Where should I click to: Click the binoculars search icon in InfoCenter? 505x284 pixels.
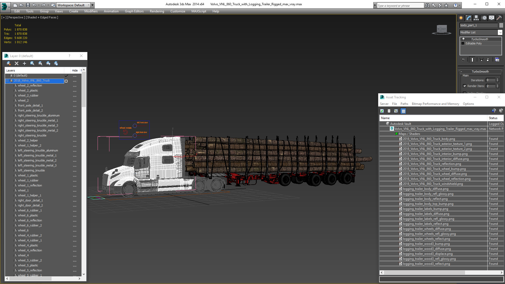click(427, 5)
